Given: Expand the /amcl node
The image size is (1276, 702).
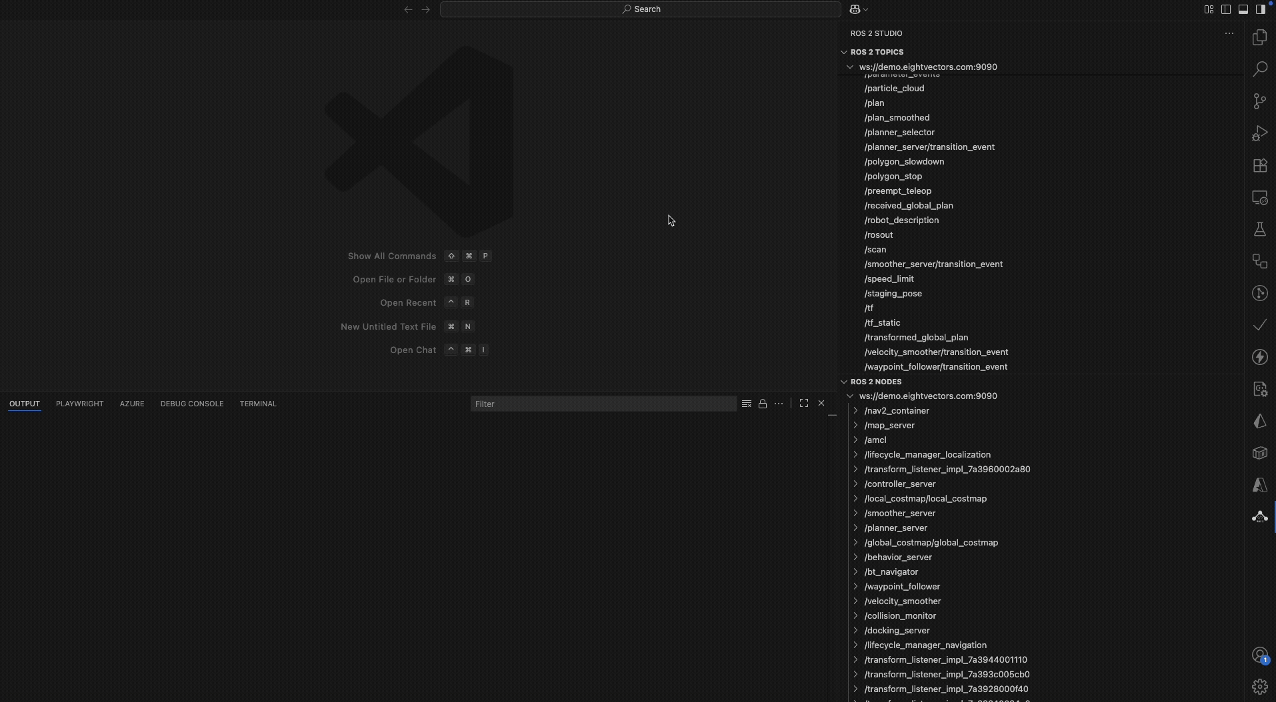Looking at the screenshot, I should [856, 440].
